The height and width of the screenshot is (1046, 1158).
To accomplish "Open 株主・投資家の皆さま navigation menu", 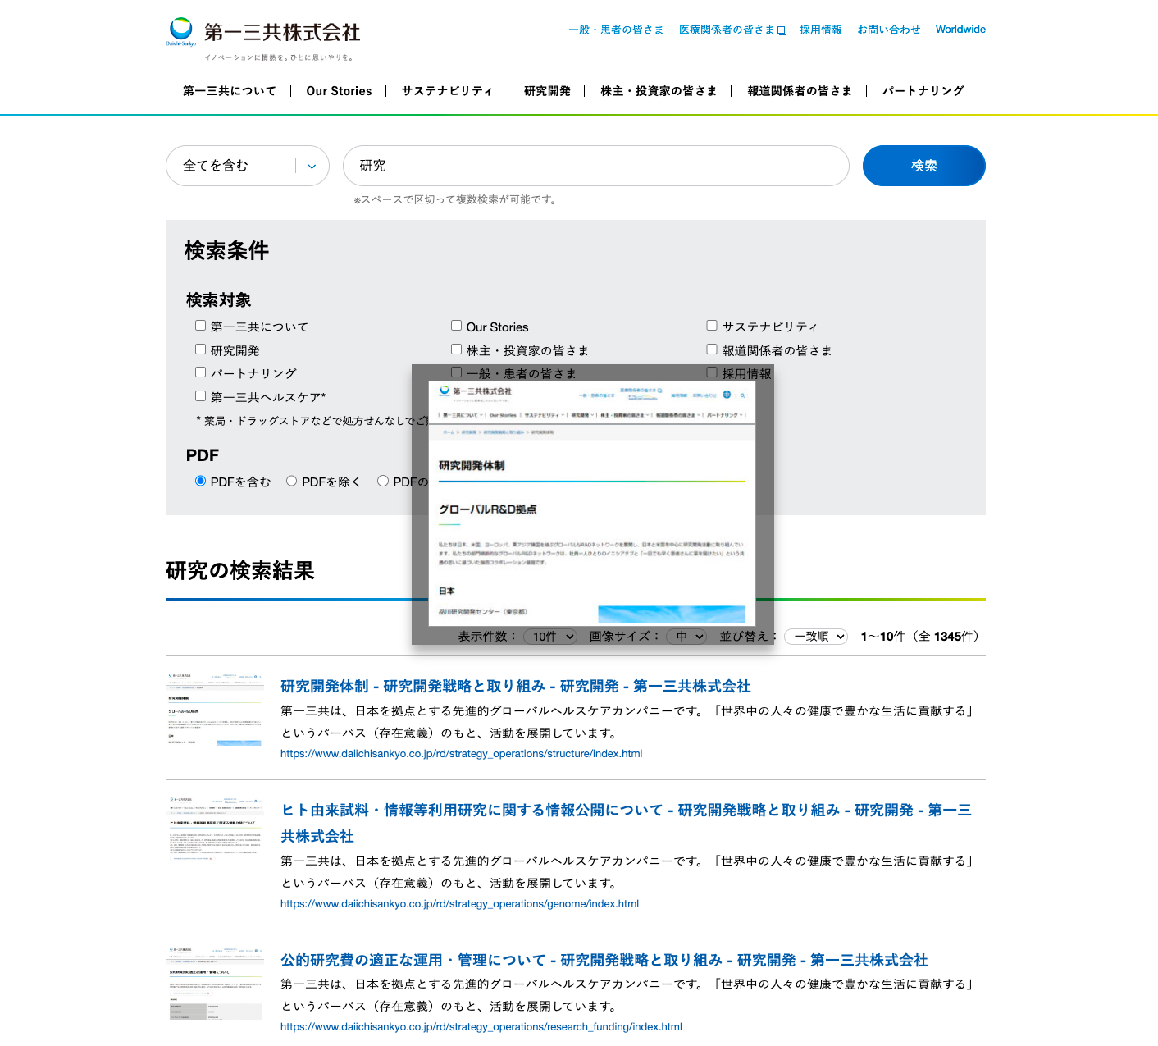I will pos(659,91).
